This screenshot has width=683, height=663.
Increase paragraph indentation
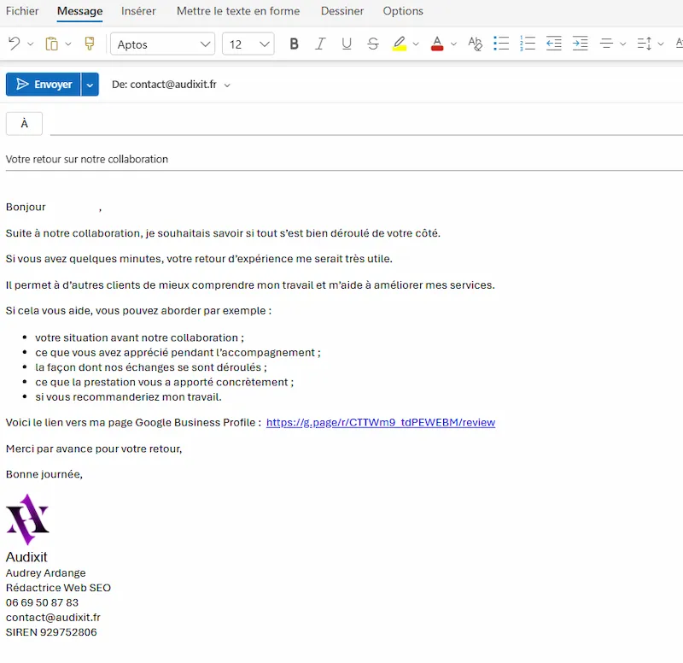(580, 43)
